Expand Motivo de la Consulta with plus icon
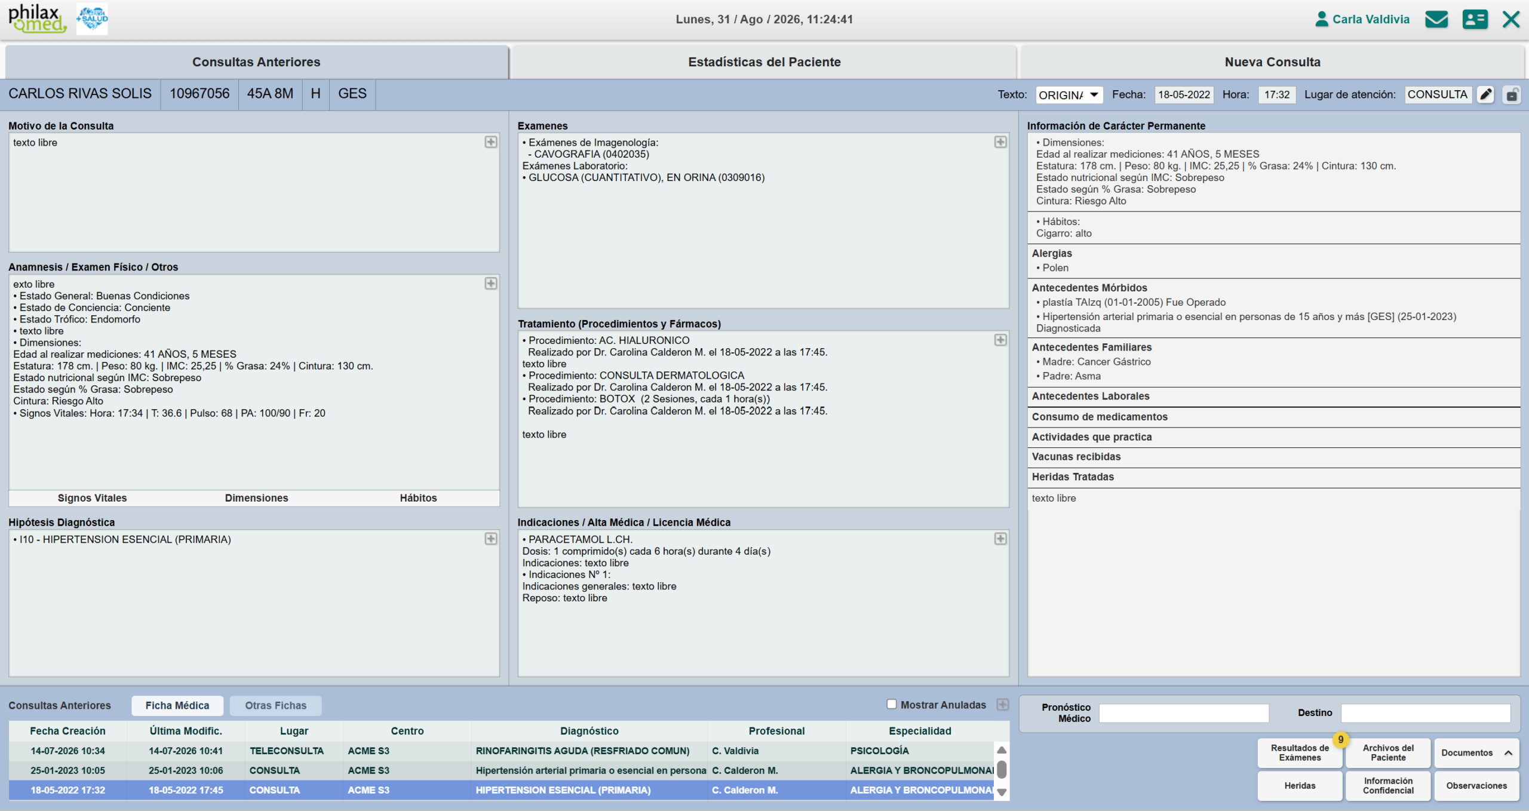The image size is (1529, 811). [x=490, y=142]
